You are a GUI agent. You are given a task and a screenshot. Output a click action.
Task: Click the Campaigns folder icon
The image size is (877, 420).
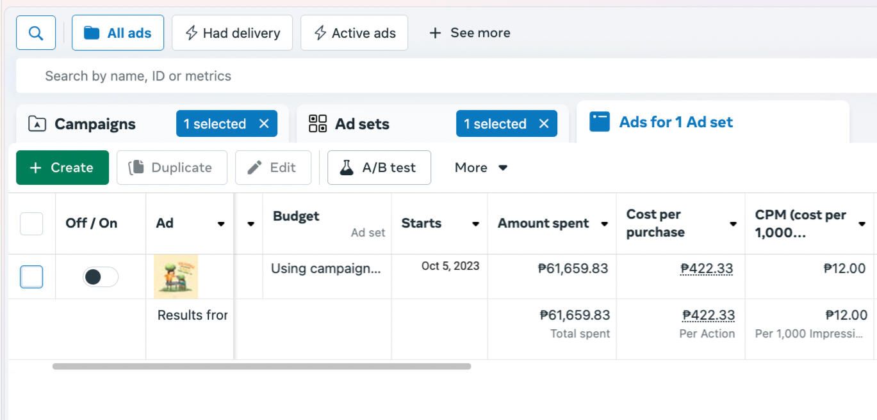pyautogui.click(x=37, y=124)
